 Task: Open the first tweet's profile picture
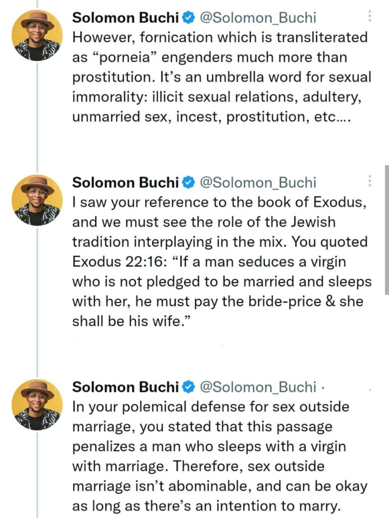[x=37, y=35]
